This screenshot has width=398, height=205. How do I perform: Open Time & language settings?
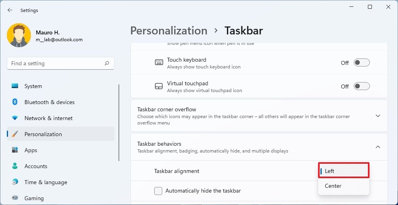pos(61,182)
